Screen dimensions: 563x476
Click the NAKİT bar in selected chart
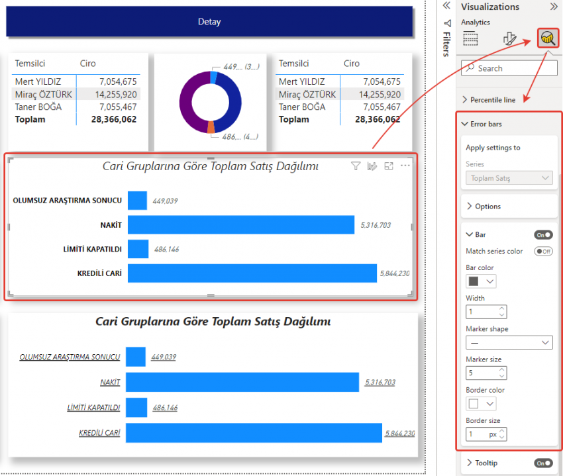pos(241,225)
